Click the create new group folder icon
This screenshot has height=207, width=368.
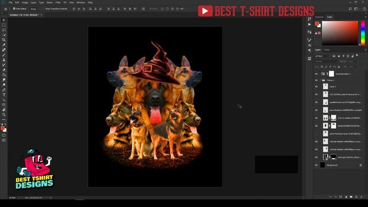coord(351,197)
